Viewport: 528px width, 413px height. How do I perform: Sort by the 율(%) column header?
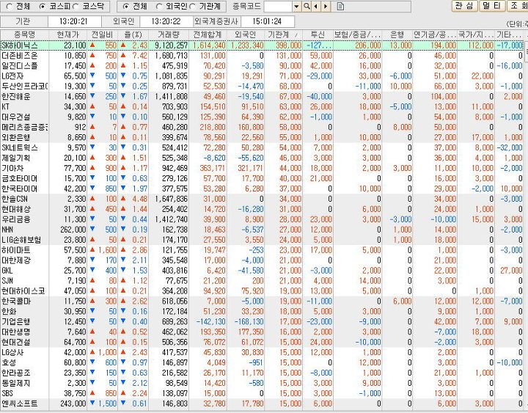pos(133,34)
